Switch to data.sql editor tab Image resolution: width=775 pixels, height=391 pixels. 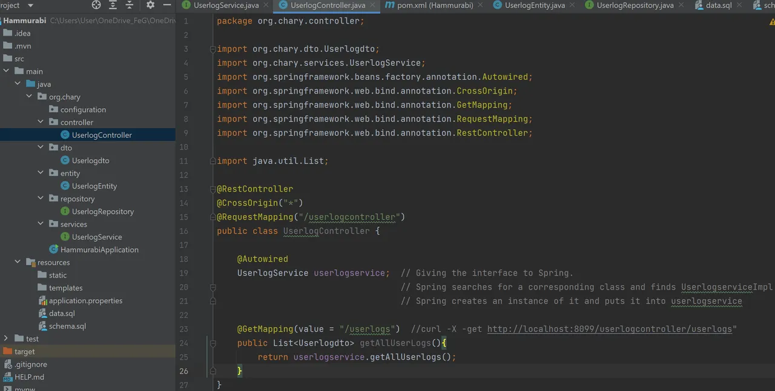tap(719, 5)
